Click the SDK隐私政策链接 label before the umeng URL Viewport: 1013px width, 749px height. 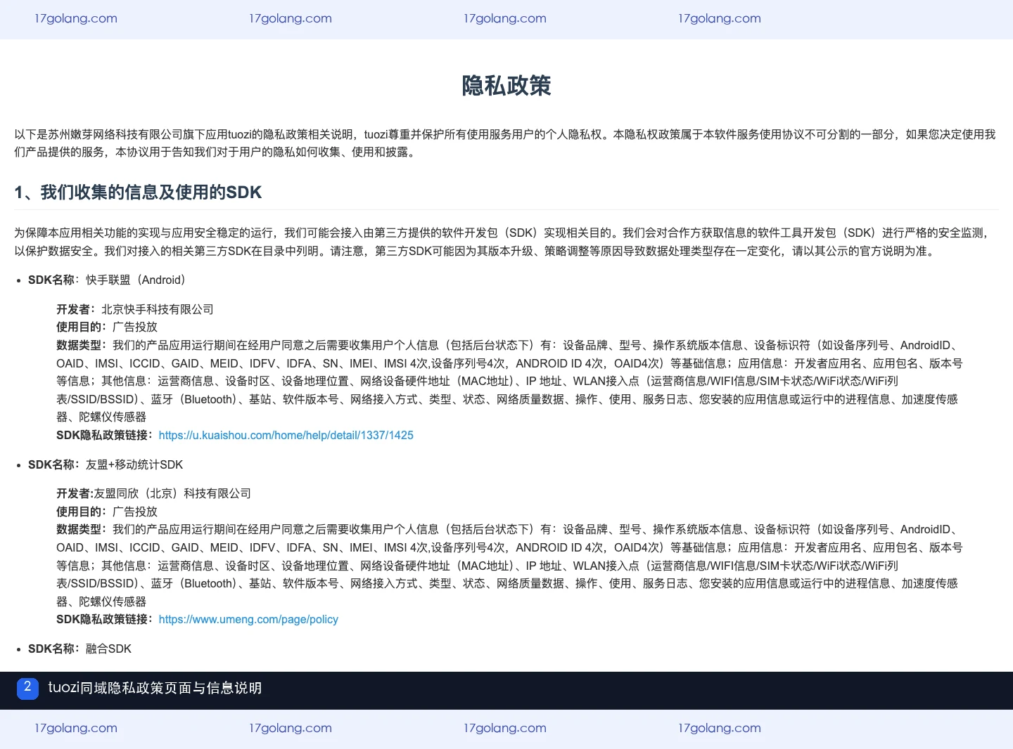[x=105, y=619]
